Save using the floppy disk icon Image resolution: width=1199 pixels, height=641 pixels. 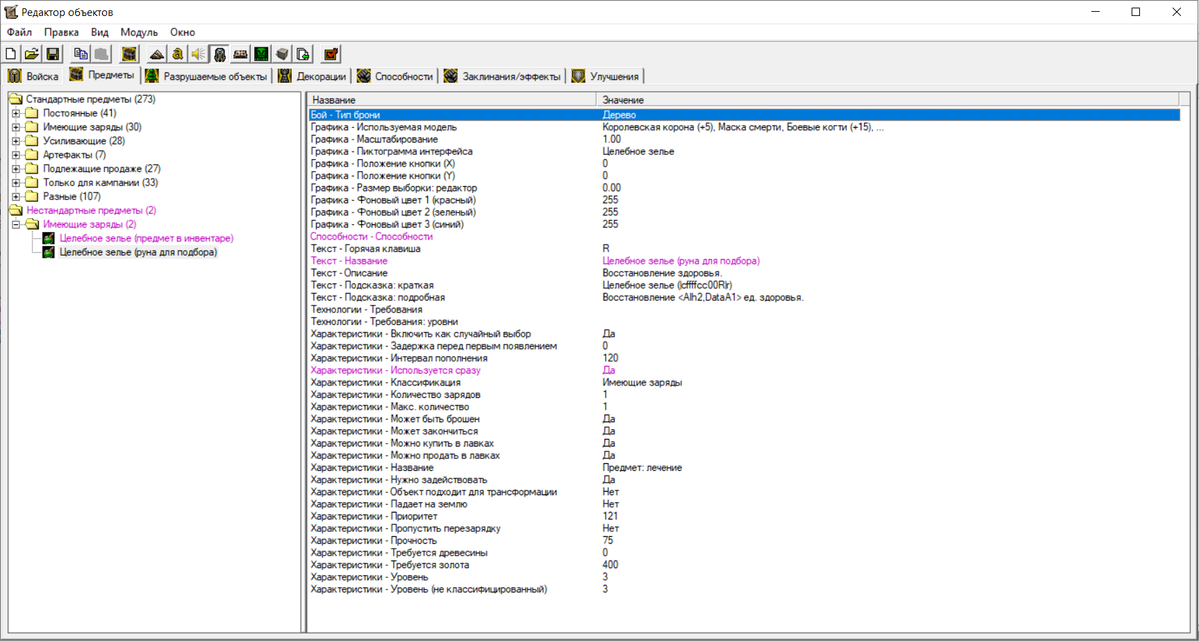tap(53, 54)
